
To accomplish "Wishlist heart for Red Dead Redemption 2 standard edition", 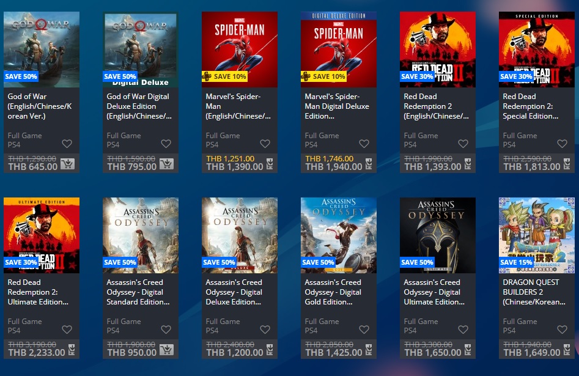I will [x=463, y=144].
